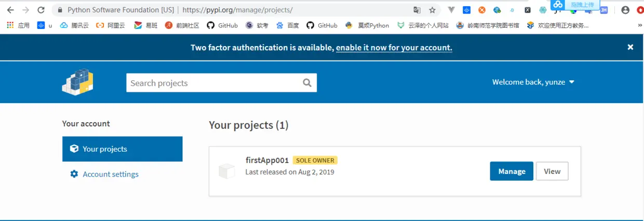
Task: Show more bookmarks with double chevron
Action: tap(639, 25)
